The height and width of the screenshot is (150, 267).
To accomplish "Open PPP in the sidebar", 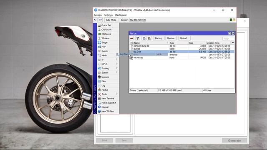I will (103, 47).
